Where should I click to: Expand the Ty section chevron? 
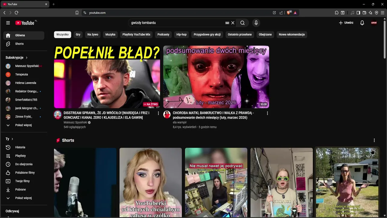(12, 139)
